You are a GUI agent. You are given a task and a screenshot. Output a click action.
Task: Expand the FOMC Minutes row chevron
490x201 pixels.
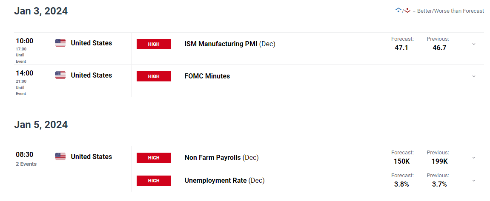point(473,76)
